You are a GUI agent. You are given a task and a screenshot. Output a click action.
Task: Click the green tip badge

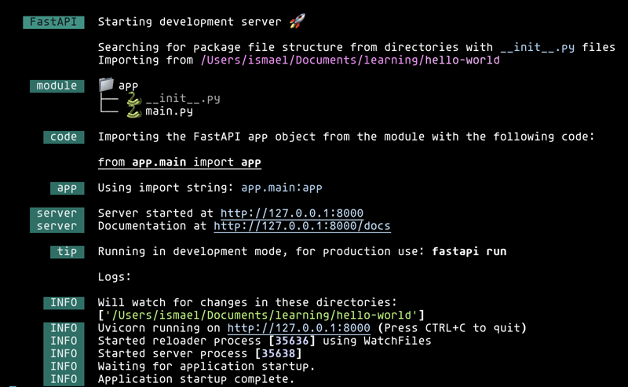(67, 252)
